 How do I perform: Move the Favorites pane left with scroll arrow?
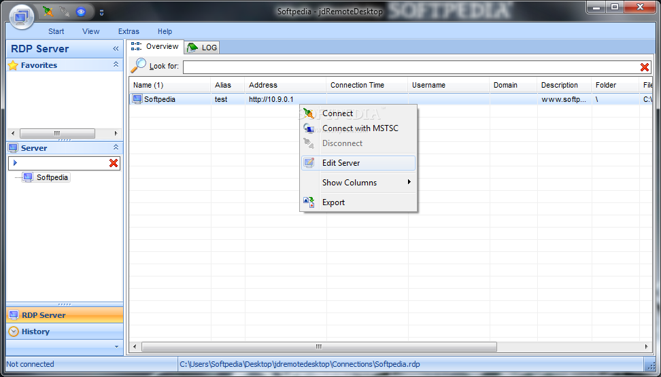pyautogui.click(x=13, y=134)
